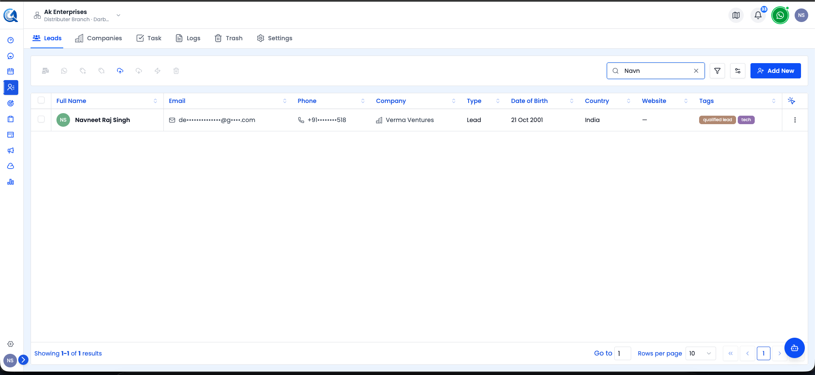Viewport: 815px width, 375px height.
Task: Click the trash delete toolbar icon
Action: 176,71
